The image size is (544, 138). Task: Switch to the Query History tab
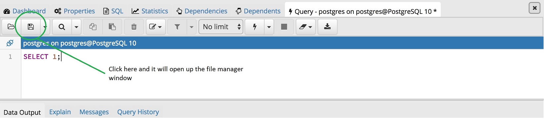click(138, 112)
